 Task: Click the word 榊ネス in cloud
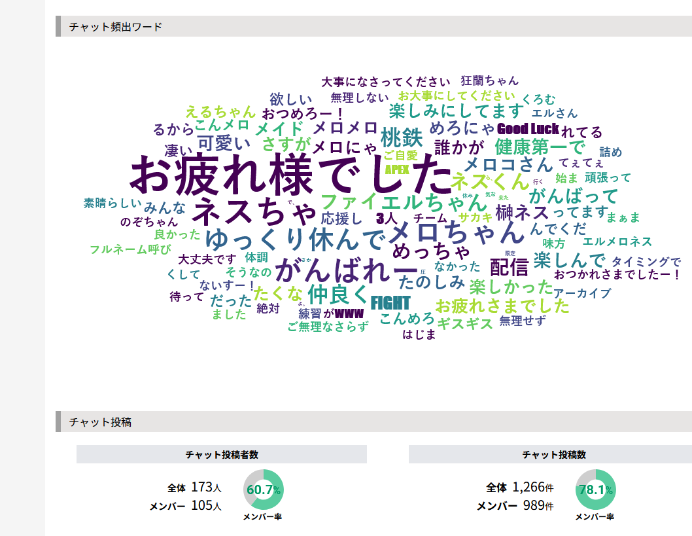tap(523, 213)
